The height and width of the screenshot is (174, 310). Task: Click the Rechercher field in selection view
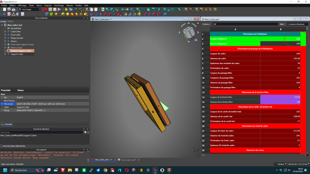[42, 132]
